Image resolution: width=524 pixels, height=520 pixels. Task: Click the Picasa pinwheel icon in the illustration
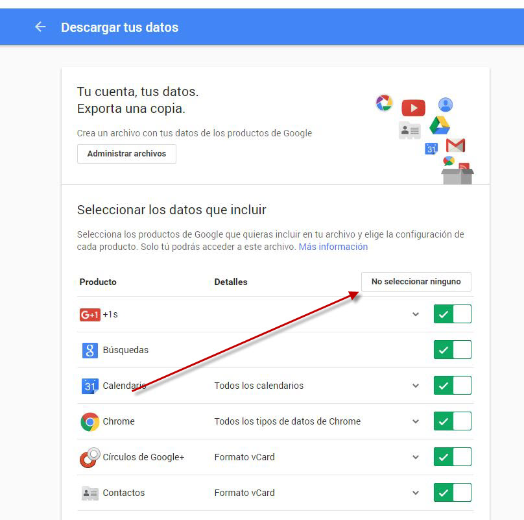tap(384, 103)
